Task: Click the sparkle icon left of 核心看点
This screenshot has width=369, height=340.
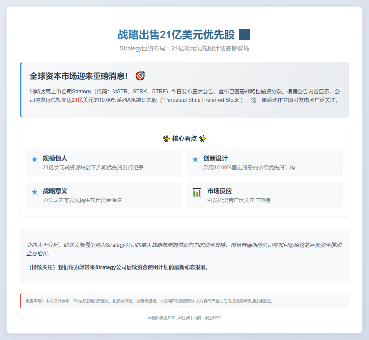Action: pos(166,139)
